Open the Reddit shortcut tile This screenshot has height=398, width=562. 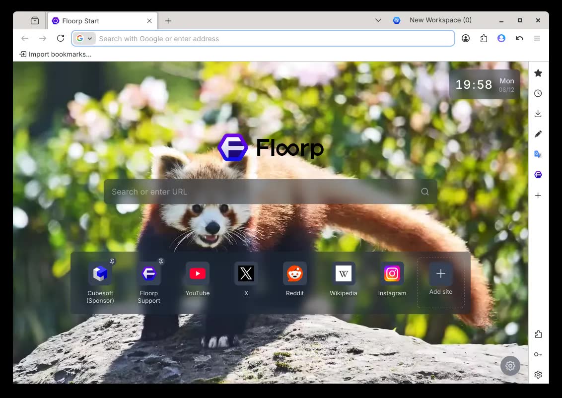pyautogui.click(x=294, y=279)
